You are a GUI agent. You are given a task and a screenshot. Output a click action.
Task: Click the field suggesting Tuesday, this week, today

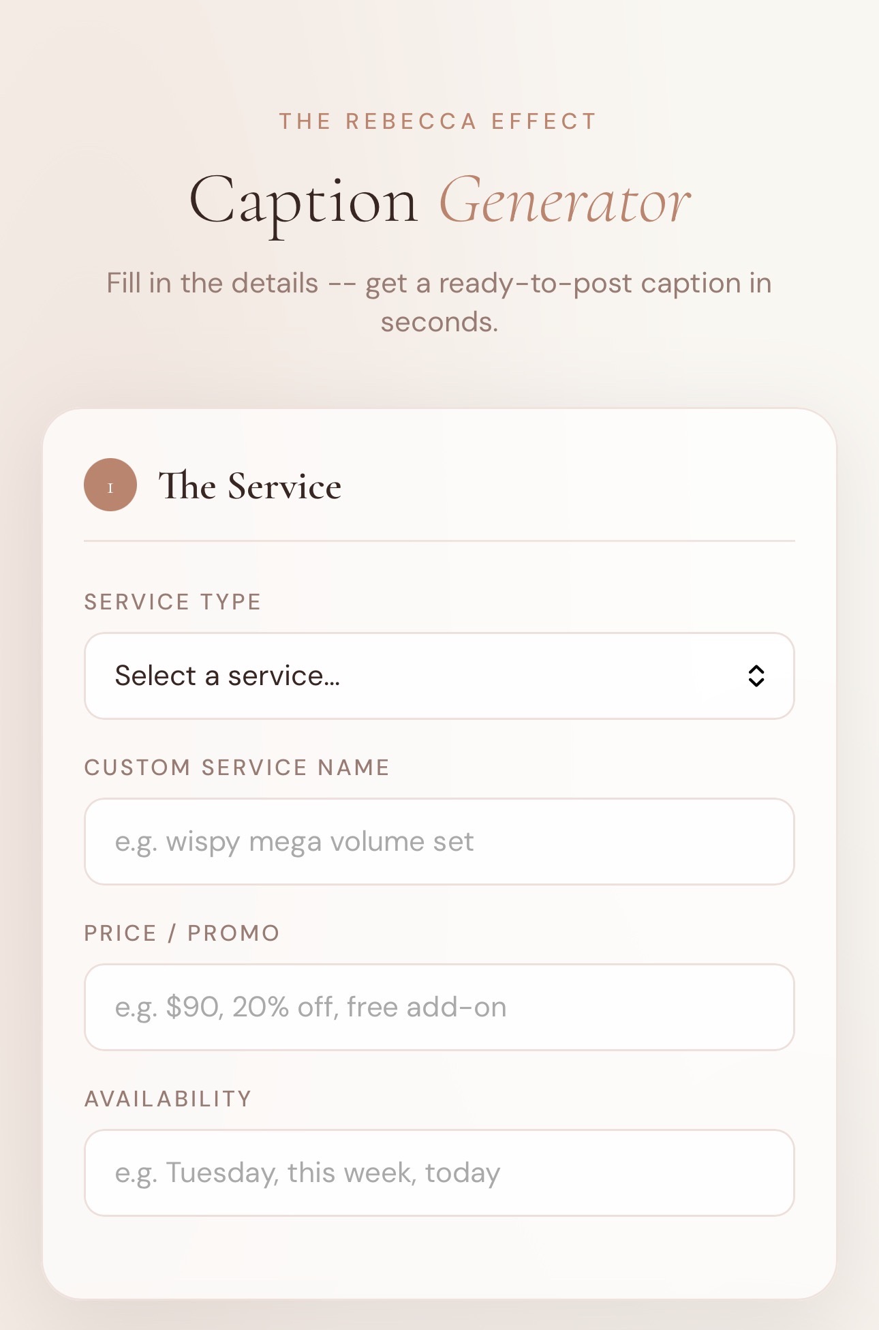439,1173
